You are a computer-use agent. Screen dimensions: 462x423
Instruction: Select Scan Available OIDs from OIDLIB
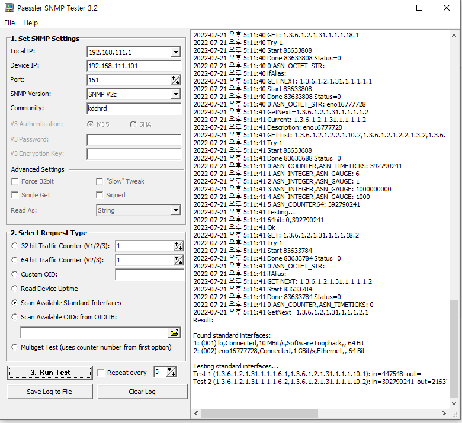click(14, 316)
